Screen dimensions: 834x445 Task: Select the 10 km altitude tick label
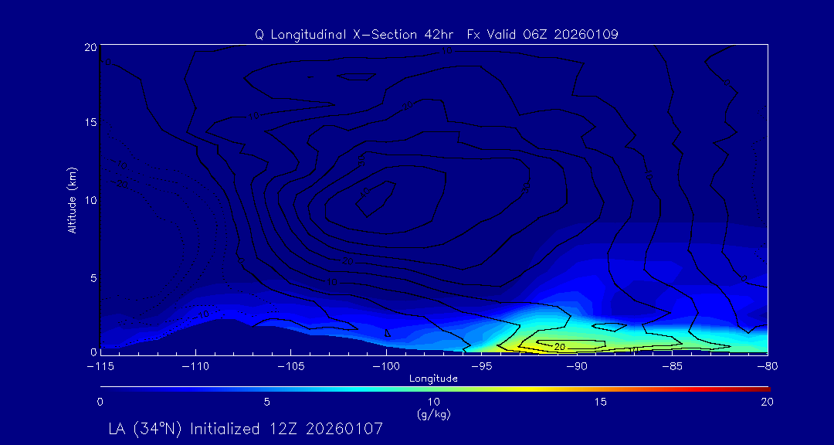88,200
